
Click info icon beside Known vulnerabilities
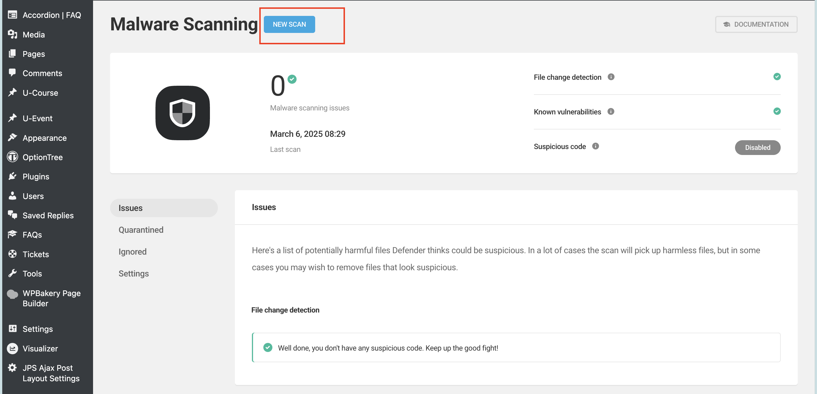click(x=610, y=112)
